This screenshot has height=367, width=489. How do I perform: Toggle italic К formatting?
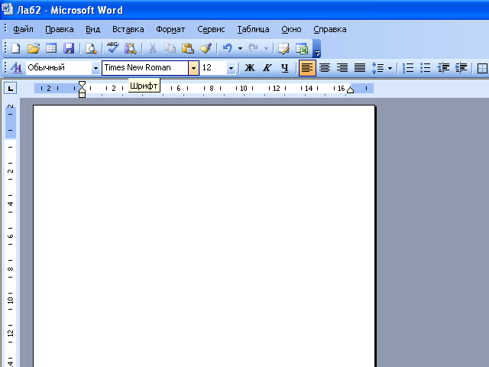point(267,68)
